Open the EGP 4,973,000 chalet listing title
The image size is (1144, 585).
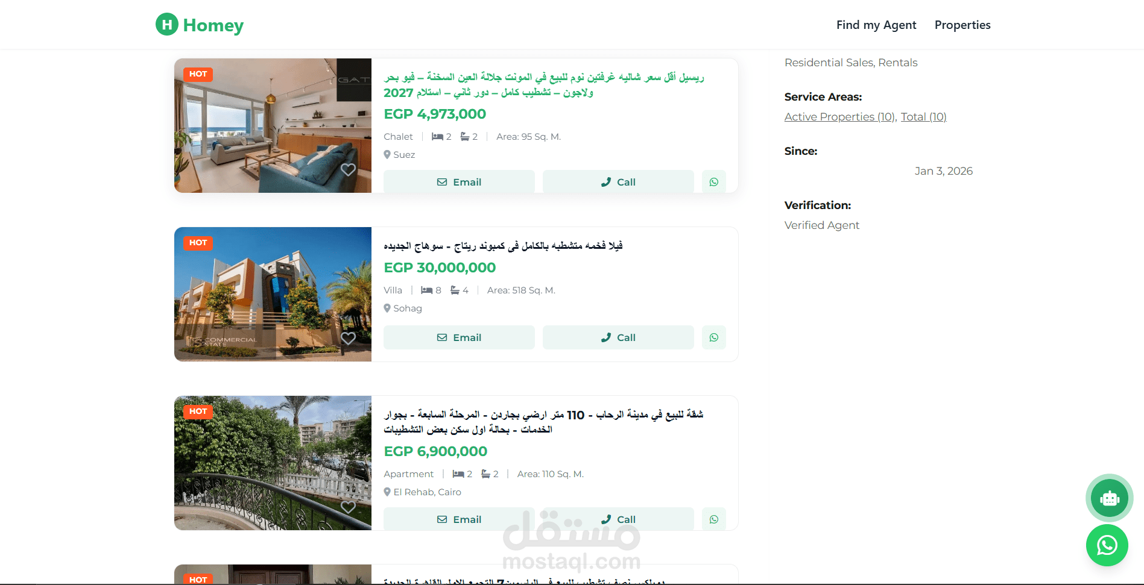544,85
